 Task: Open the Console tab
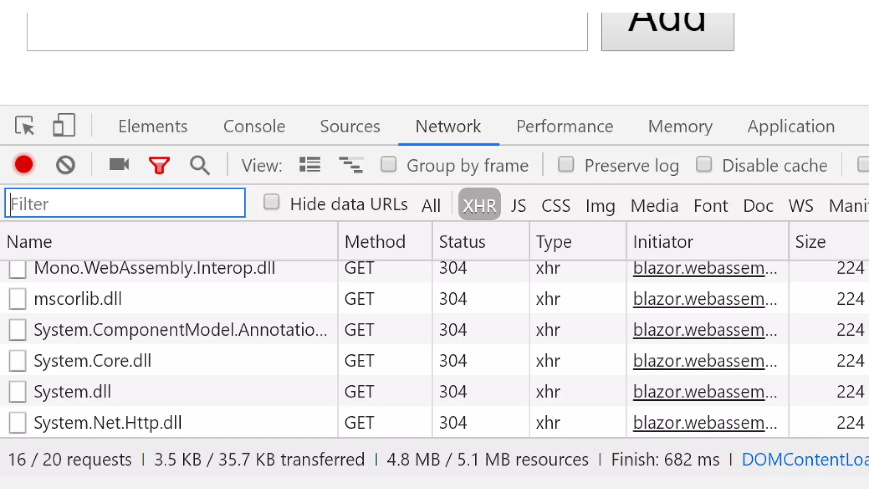(254, 126)
